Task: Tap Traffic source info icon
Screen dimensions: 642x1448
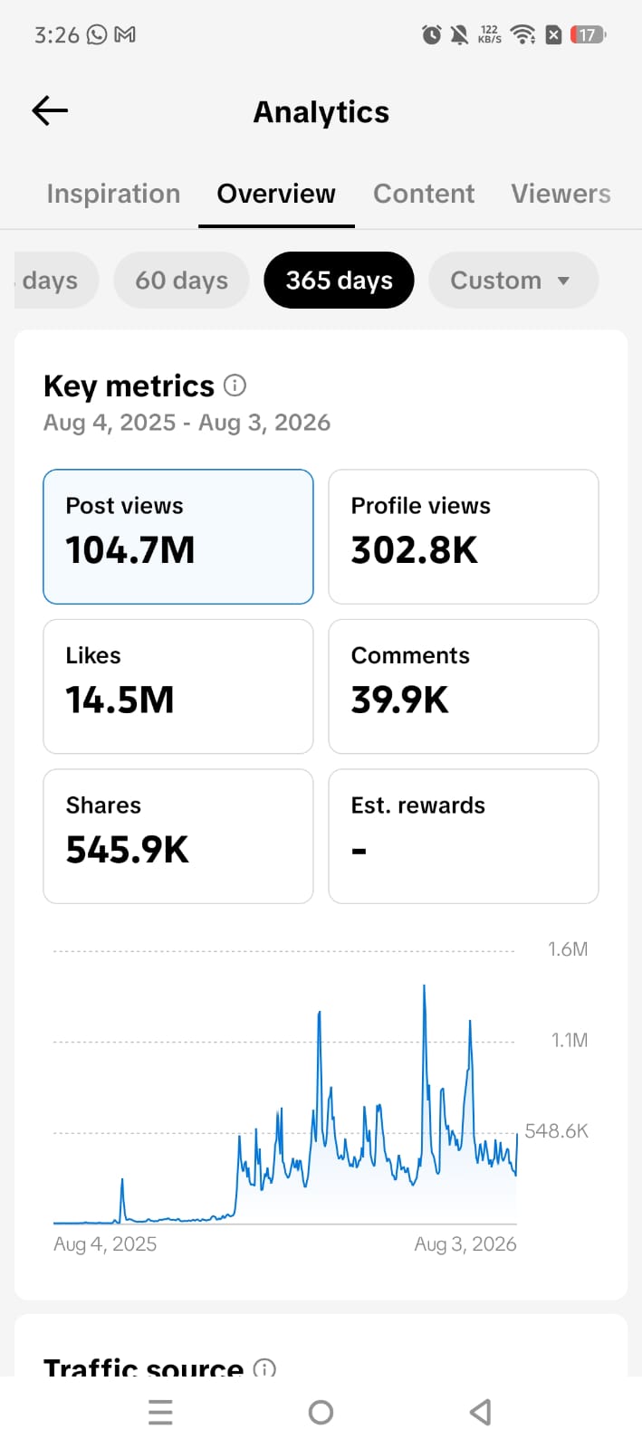Action: 264,1368
